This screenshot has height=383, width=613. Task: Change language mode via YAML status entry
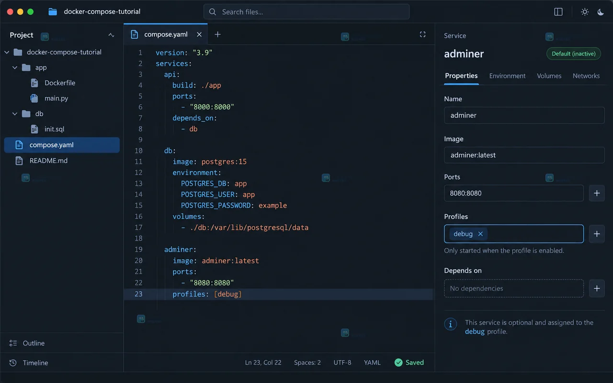click(x=372, y=362)
